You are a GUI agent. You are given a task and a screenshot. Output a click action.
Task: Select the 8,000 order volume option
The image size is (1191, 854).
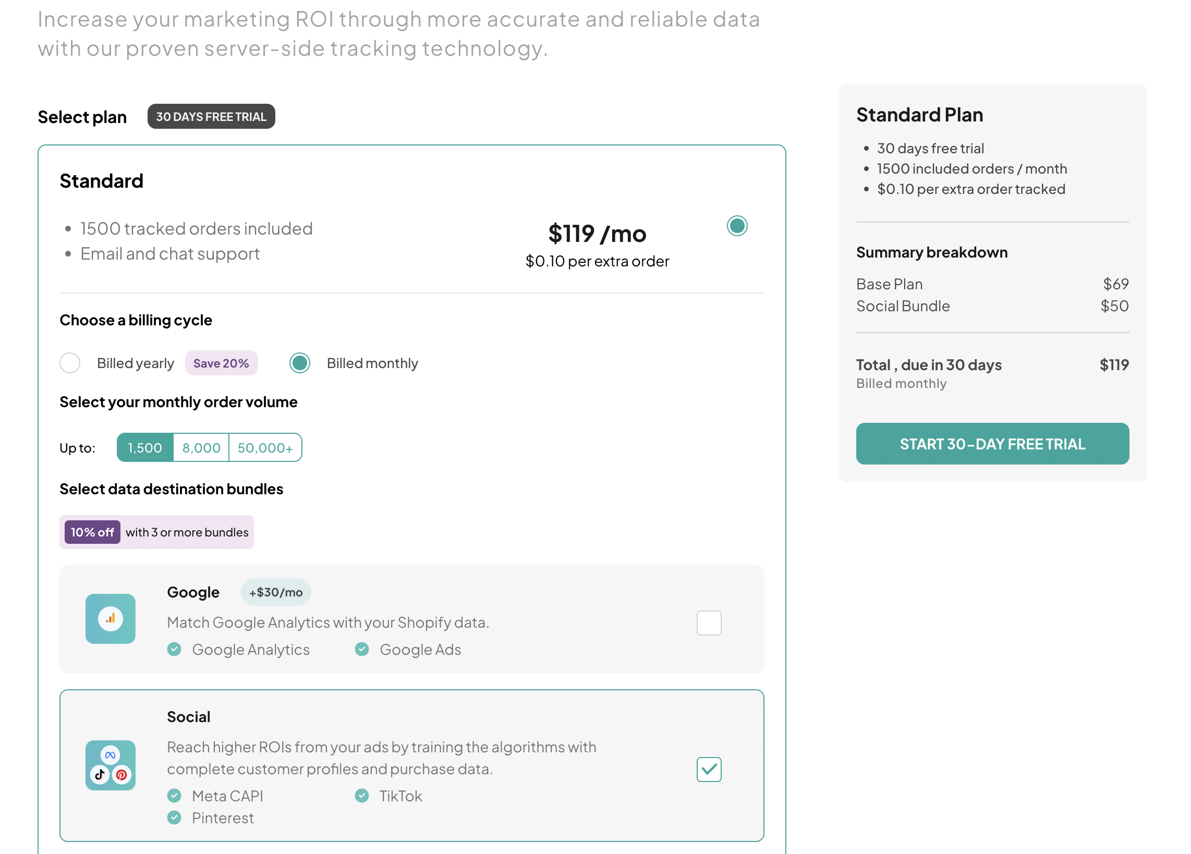pos(201,447)
